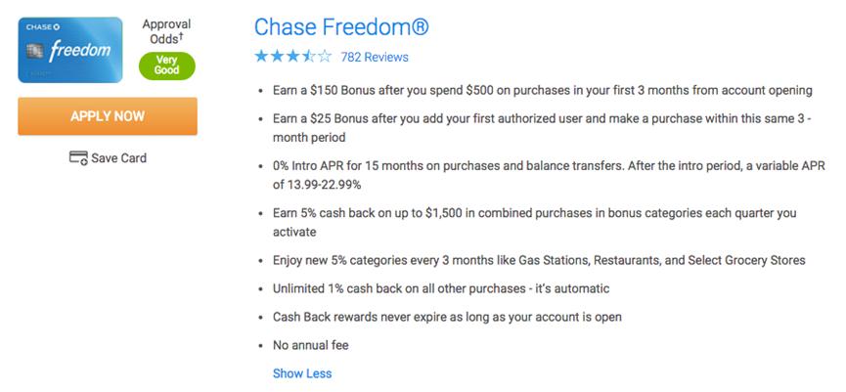Click the empty fifth rating star
Screen dimensions: 846x392
coord(324,57)
